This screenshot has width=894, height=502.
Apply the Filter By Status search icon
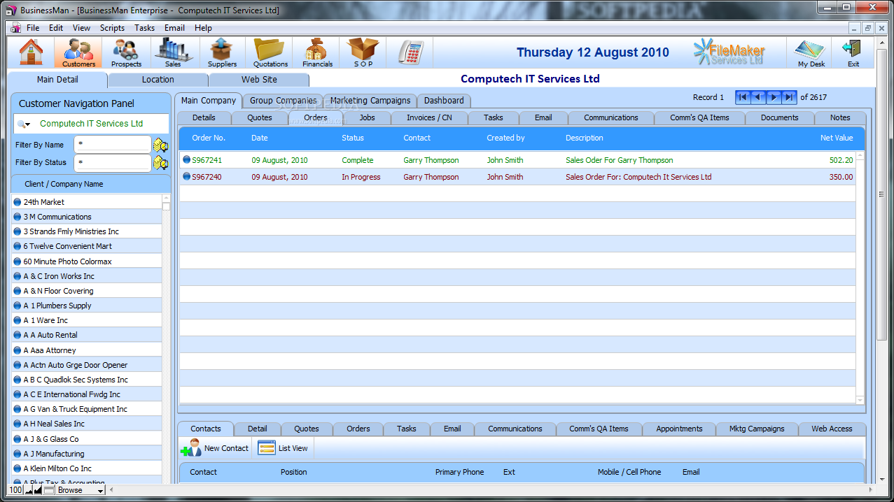coord(161,163)
